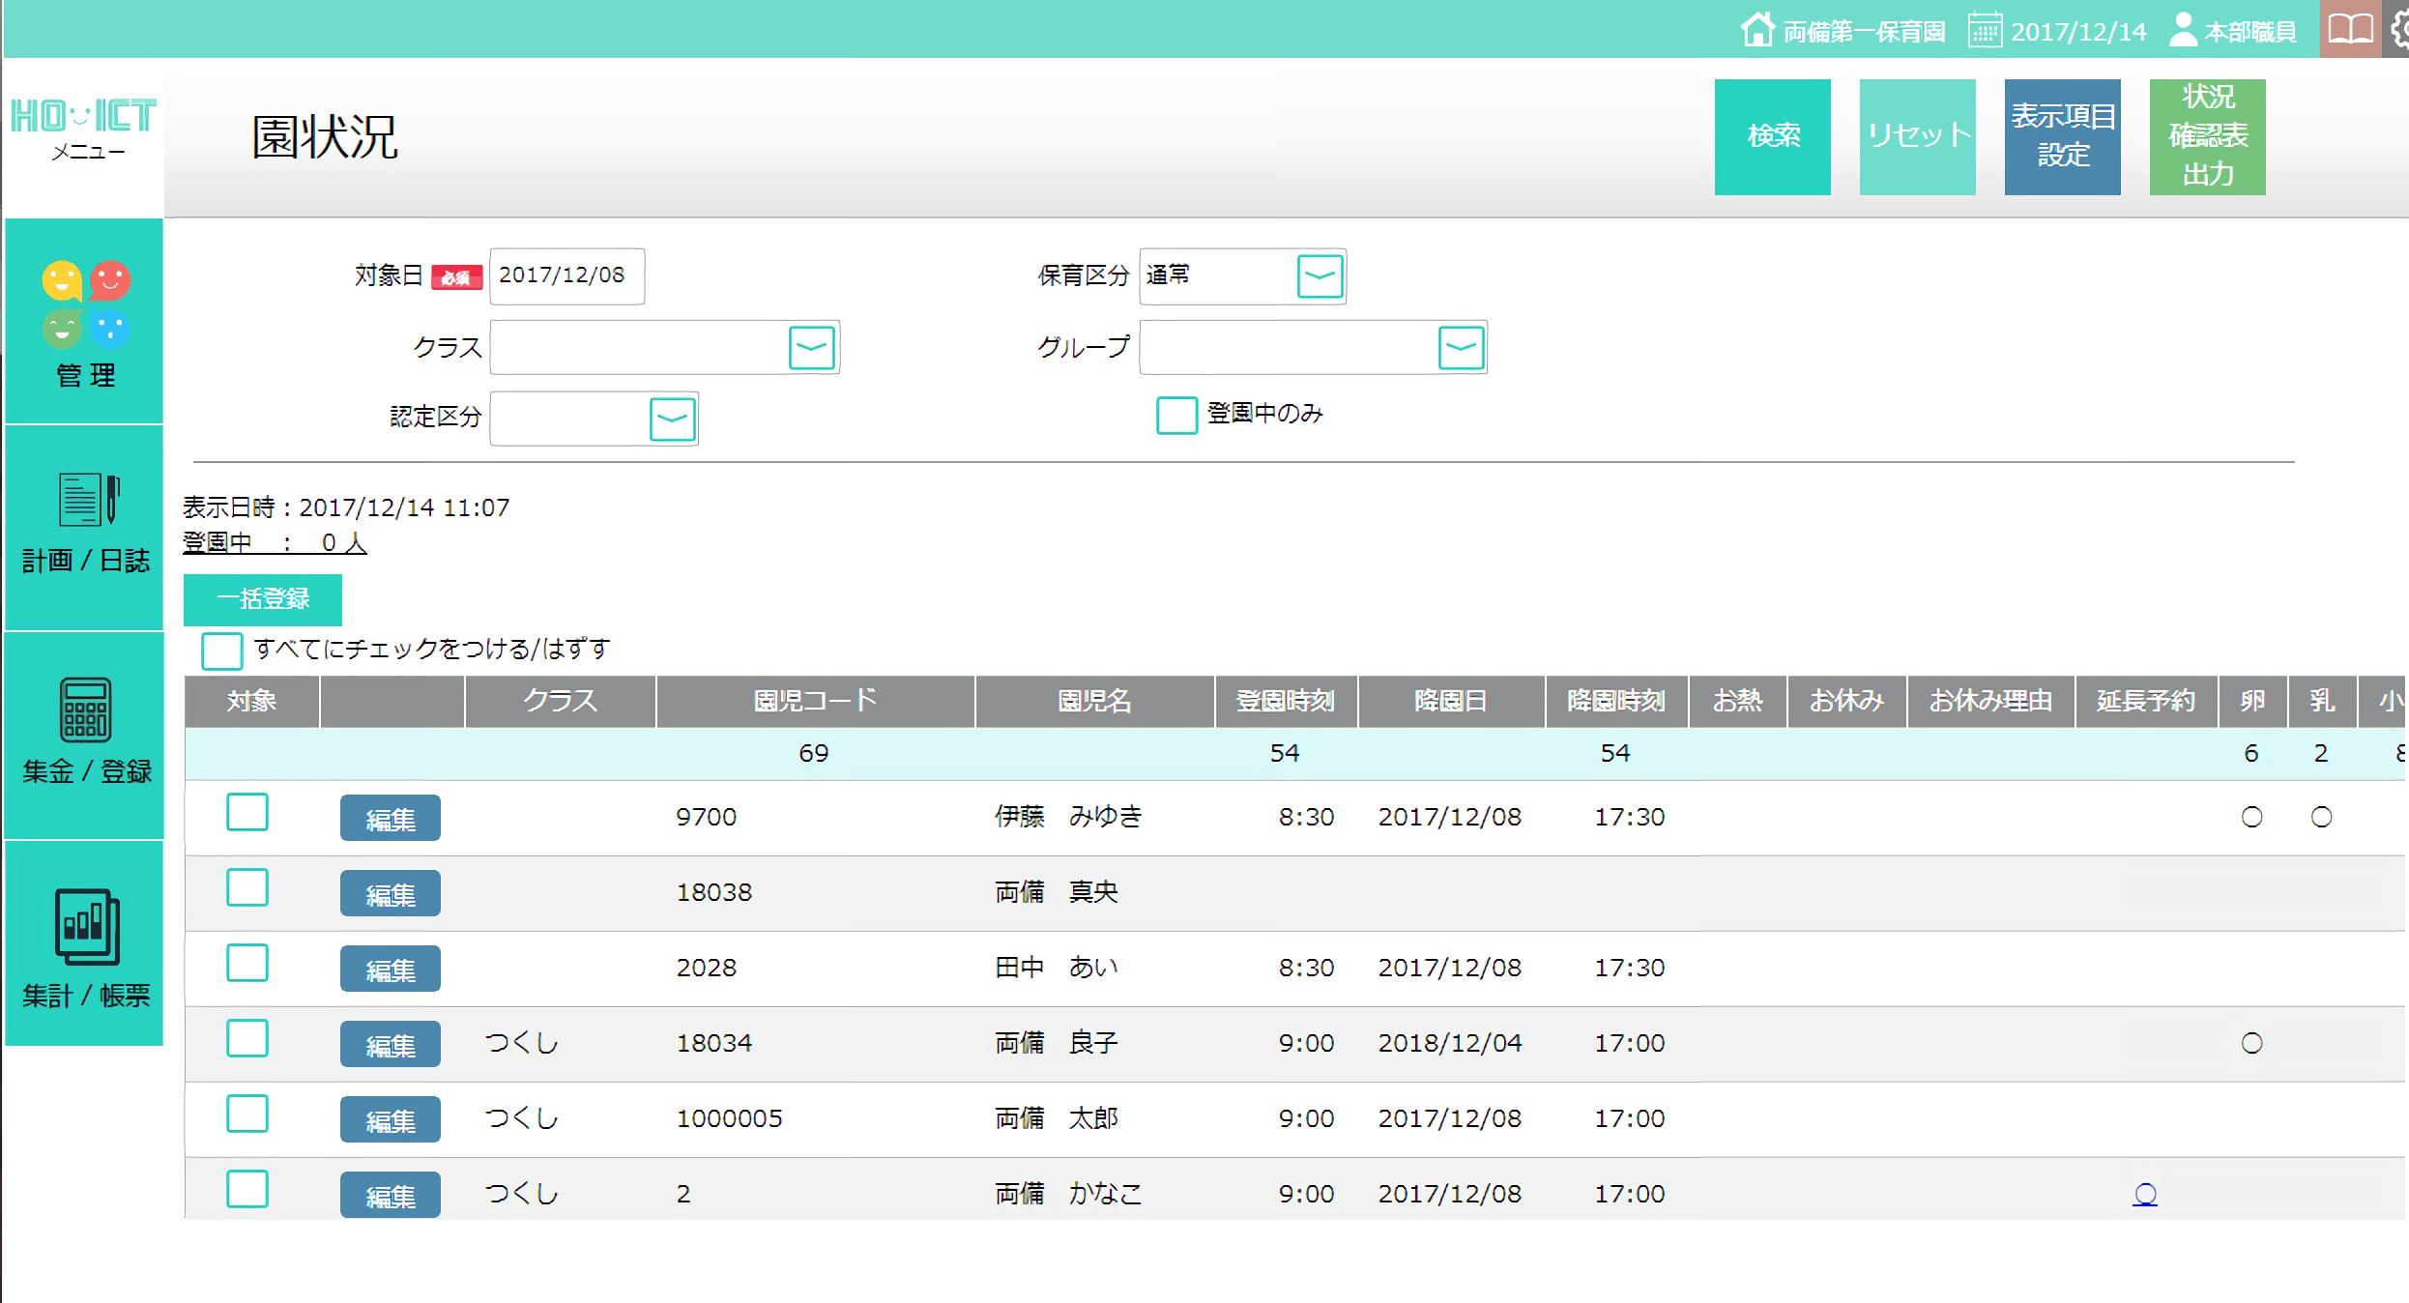Open the 集金/登録 sidebar section
The image size is (2409, 1303).
(84, 735)
